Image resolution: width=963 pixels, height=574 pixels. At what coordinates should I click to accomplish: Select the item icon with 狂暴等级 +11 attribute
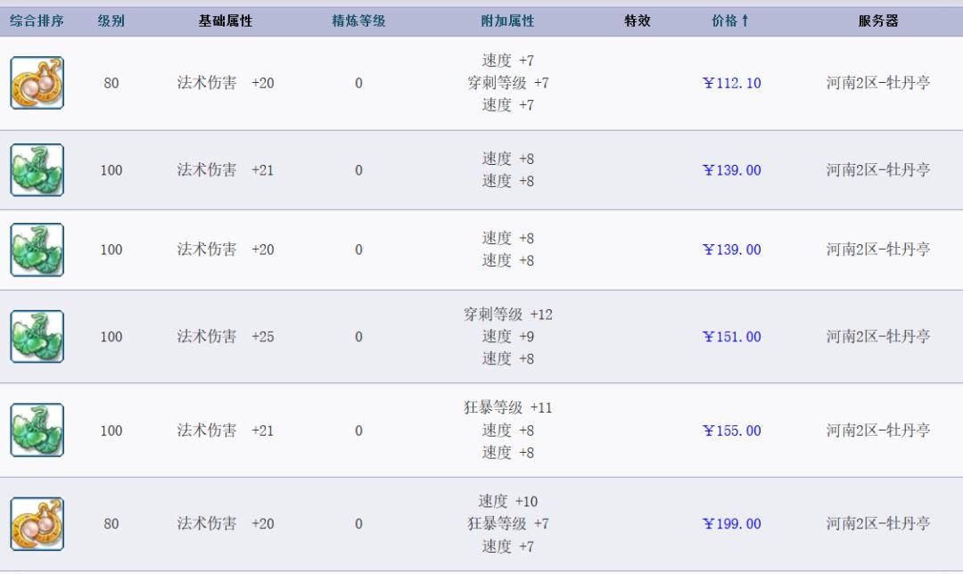(x=37, y=430)
